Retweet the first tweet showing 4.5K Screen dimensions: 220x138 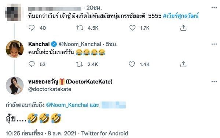pyautogui.click(x=80, y=28)
